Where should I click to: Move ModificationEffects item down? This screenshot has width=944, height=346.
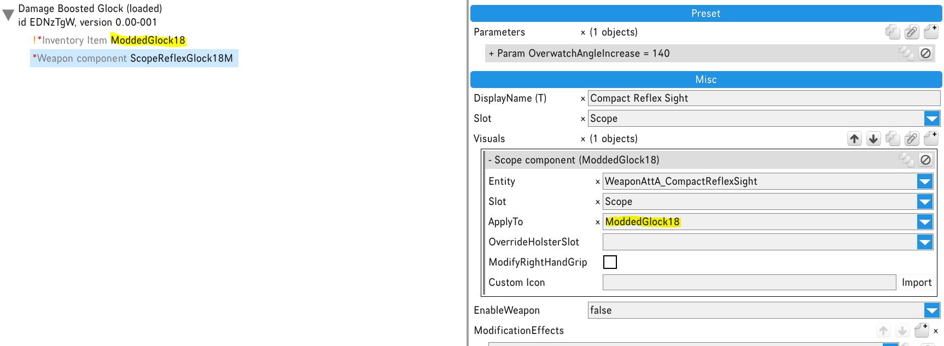click(902, 331)
